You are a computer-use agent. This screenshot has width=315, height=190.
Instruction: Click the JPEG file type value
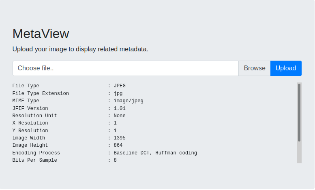click(x=120, y=86)
